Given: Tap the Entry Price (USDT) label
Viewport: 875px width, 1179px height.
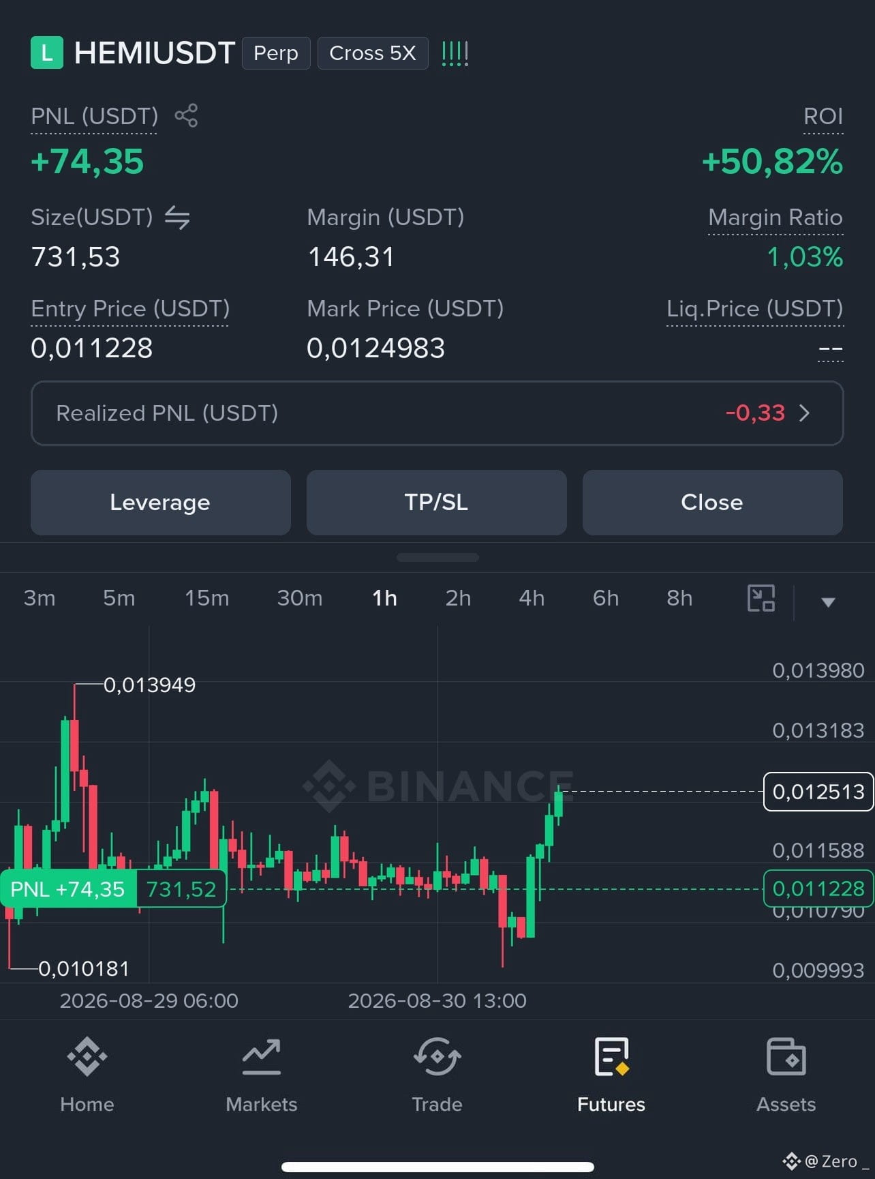Looking at the screenshot, I should coord(130,309).
